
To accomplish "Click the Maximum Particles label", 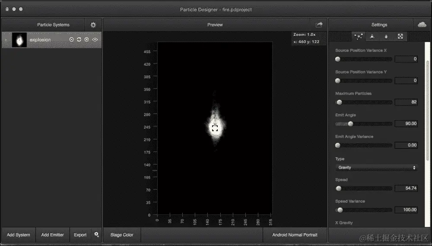I will pyautogui.click(x=353, y=93).
